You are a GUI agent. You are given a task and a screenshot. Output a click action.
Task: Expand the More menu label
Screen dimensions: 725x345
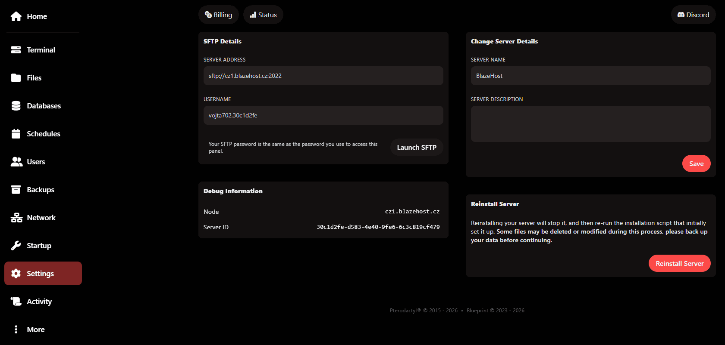coord(36,330)
